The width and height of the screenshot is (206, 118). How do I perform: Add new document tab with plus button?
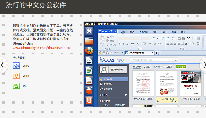(157, 53)
